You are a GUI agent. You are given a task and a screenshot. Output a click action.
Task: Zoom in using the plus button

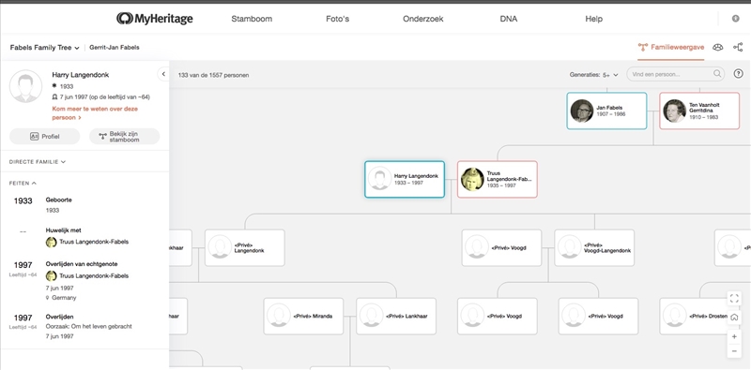coord(734,336)
